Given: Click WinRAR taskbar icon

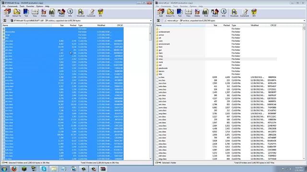Looking at the screenshot, I should 103,169.
